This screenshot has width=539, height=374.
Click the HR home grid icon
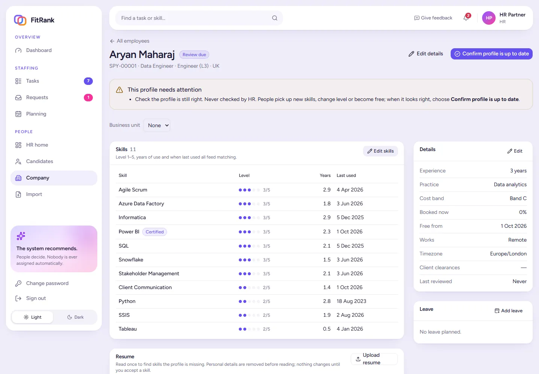point(18,145)
